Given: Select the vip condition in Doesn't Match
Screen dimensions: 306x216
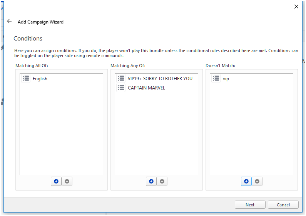Looking at the screenshot, I should pos(226,79).
